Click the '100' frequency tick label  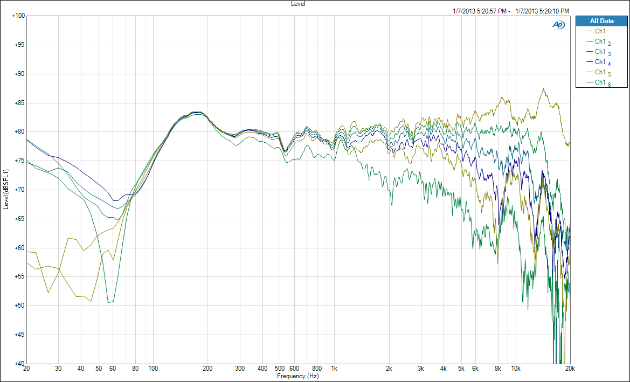coord(153,369)
